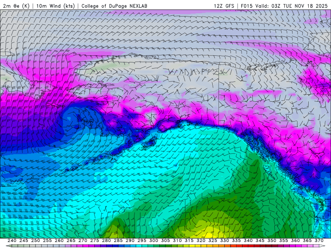Click the "College of DuPage NEXLAB" text

(x=114, y=6)
